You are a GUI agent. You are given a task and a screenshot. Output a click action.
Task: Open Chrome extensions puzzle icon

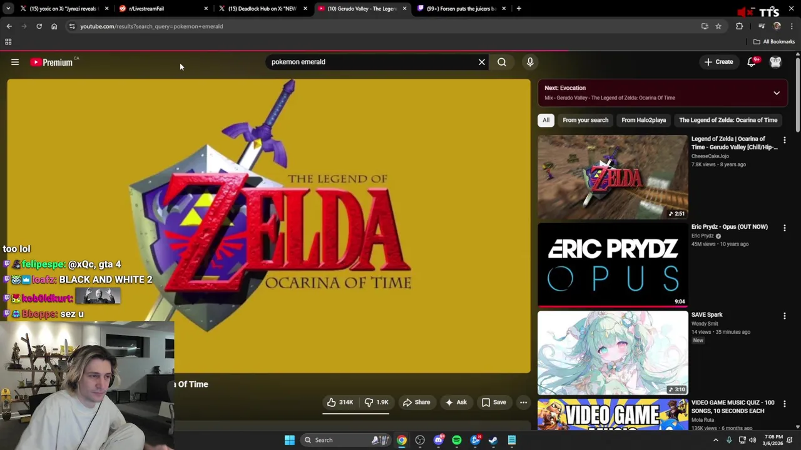point(739,26)
